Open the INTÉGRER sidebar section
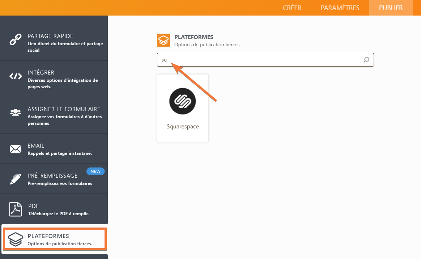The width and height of the screenshot is (421, 259). [x=54, y=79]
